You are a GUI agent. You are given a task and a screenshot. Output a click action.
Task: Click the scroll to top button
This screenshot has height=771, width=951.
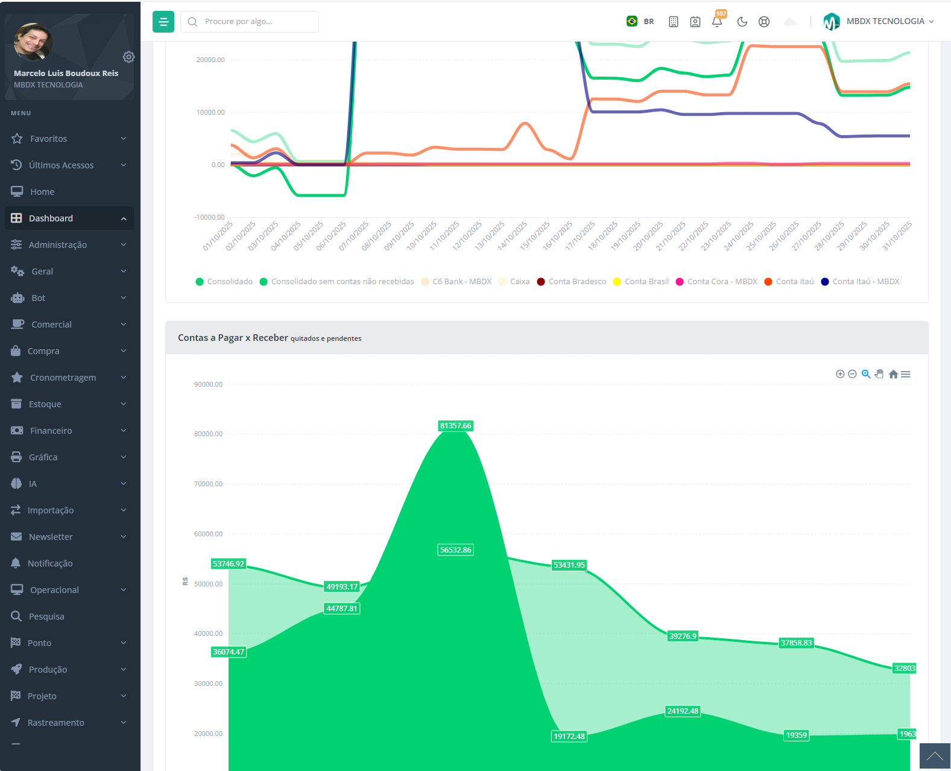[935, 756]
